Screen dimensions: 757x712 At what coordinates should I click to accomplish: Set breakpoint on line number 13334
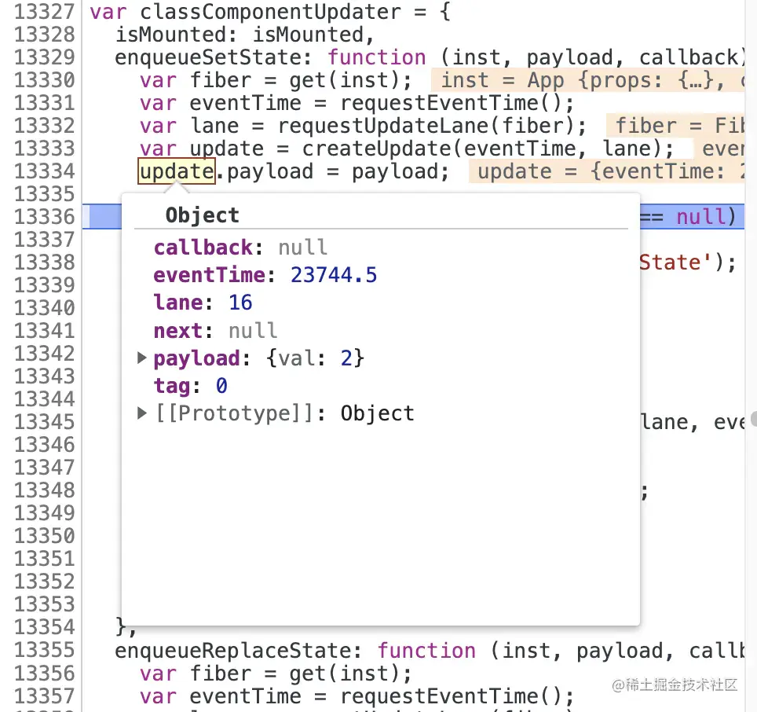pyautogui.click(x=45, y=171)
